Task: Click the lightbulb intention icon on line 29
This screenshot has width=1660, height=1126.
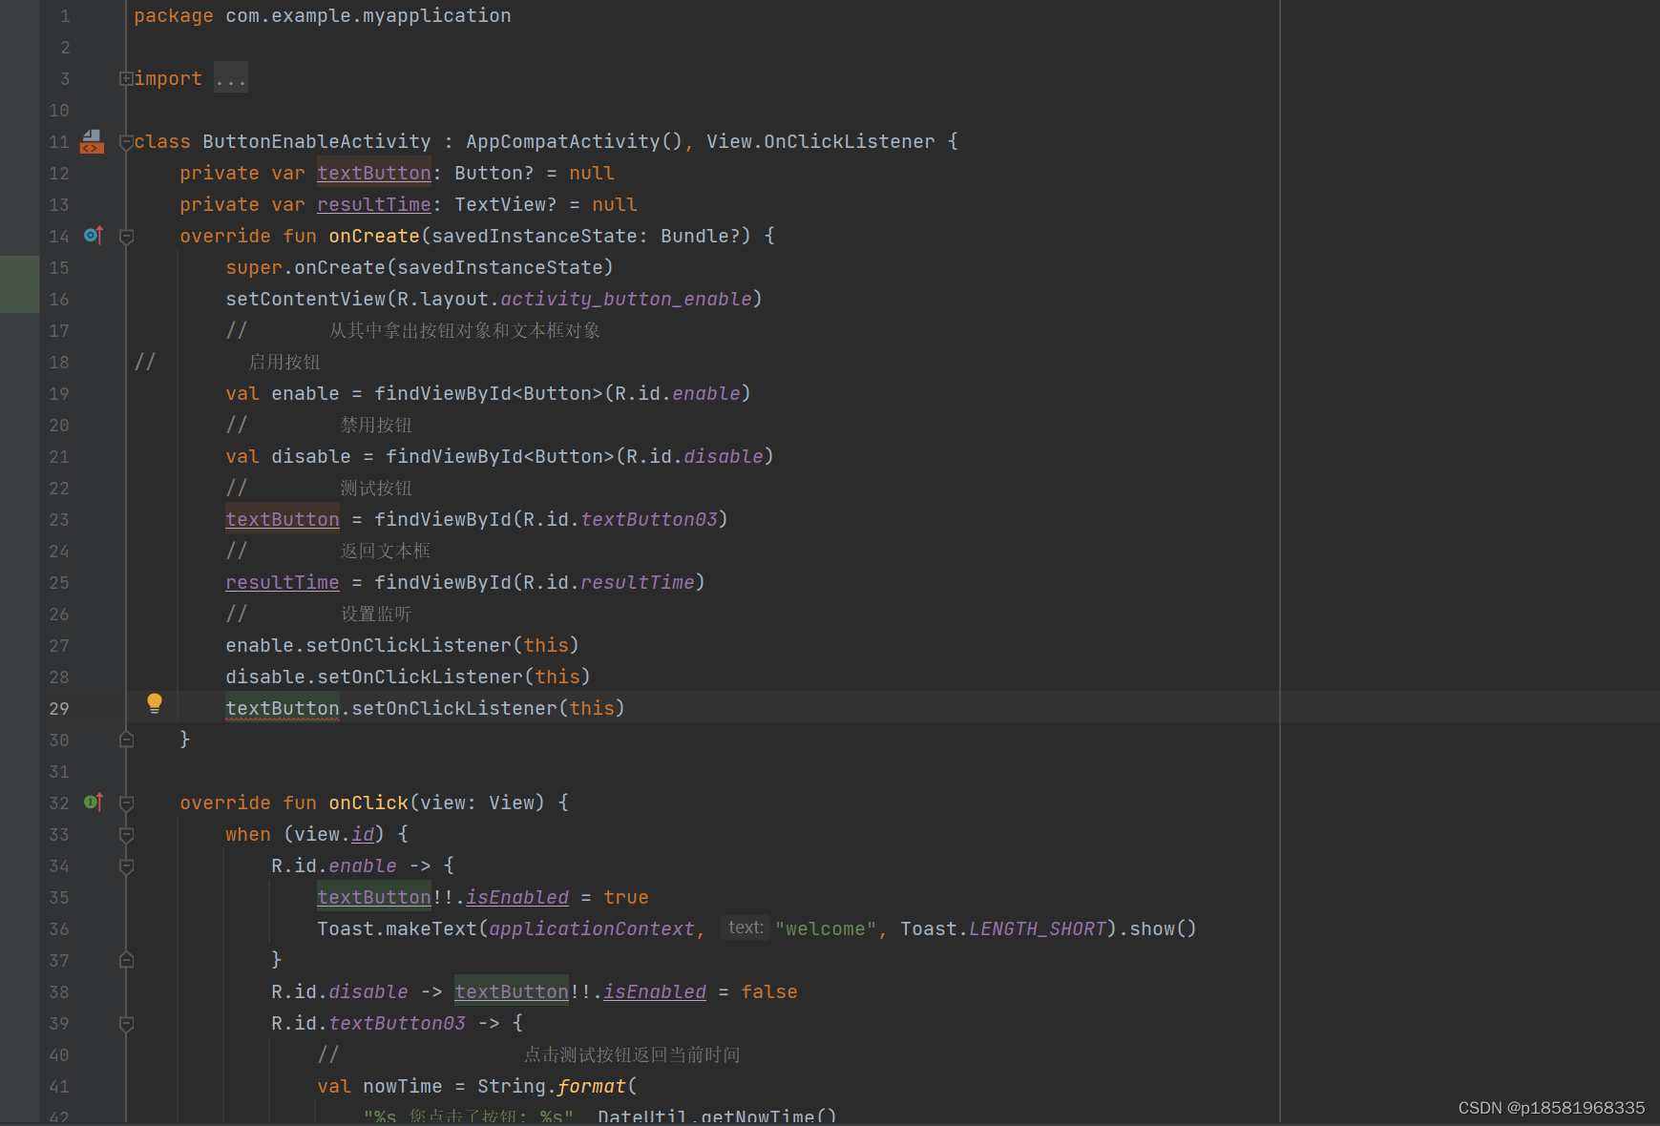Action: tap(155, 702)
